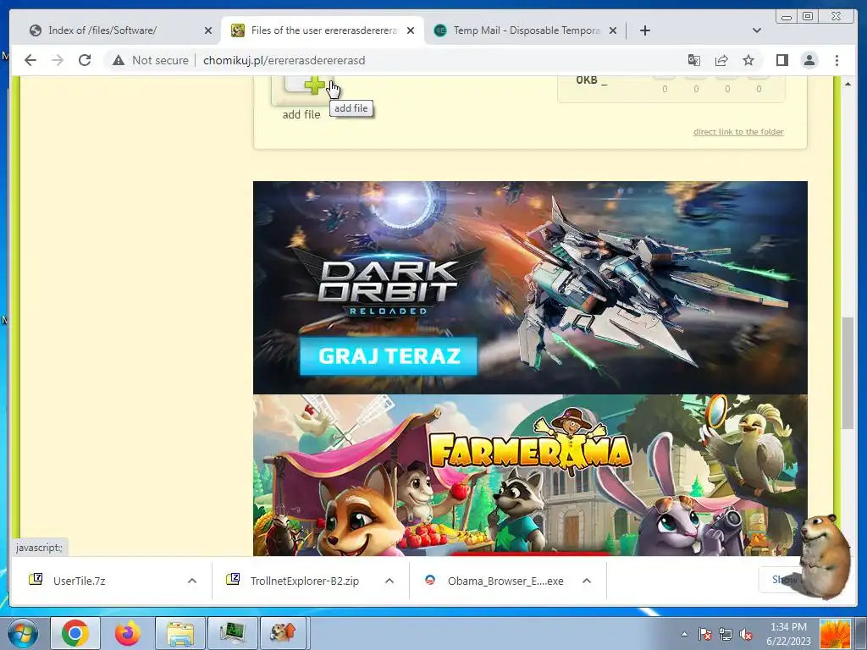This screenshot has height=650, width=867.
Task: Open the browser side panel icon
Action: (781, 60)
